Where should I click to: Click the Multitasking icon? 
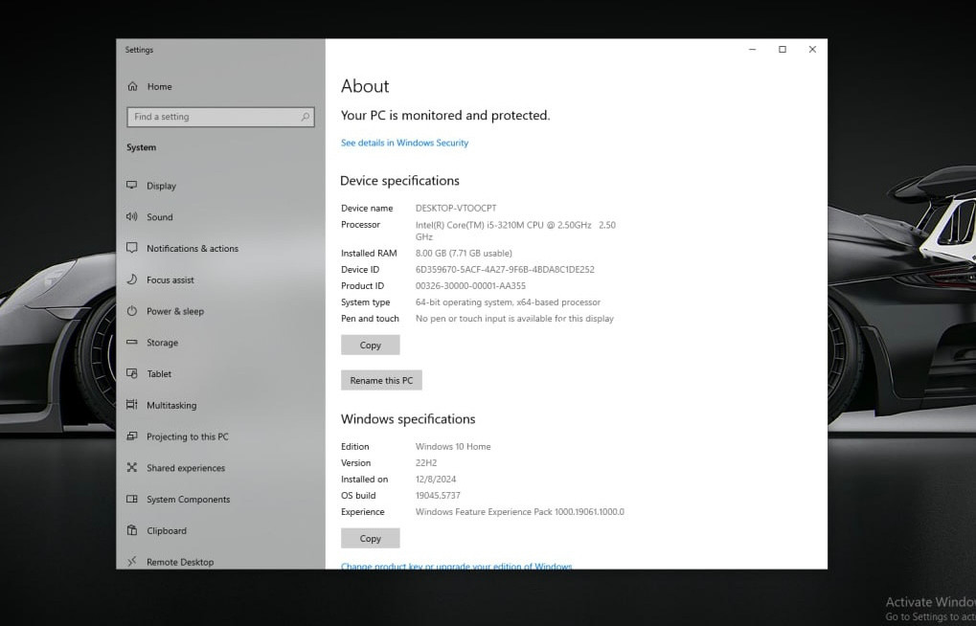(132, 405)
